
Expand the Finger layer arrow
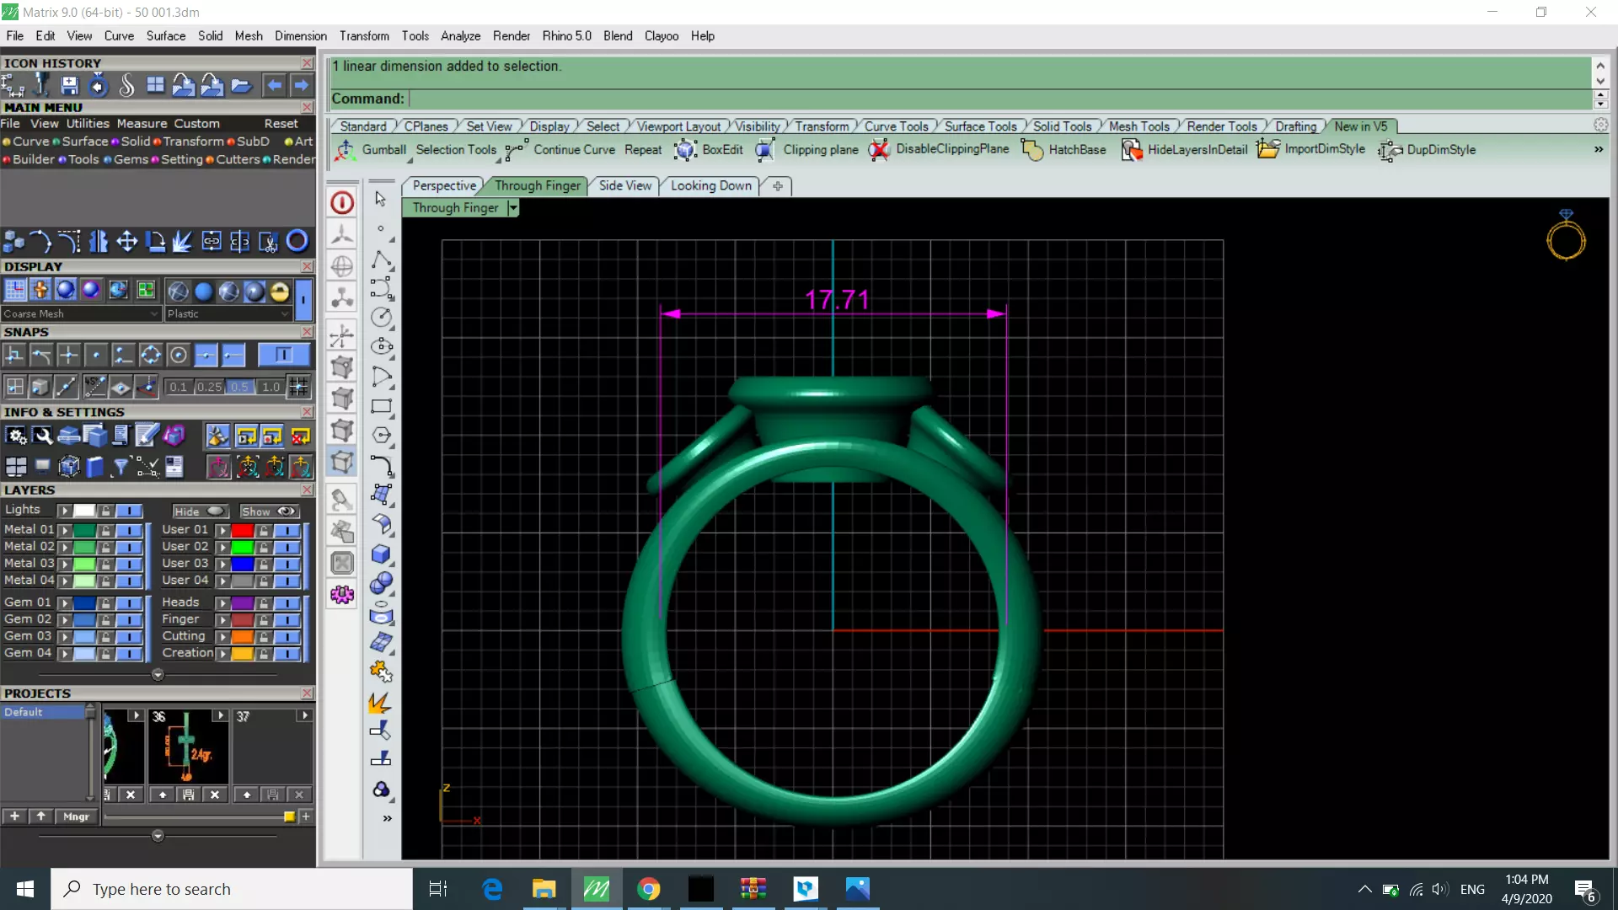(x=222, y=620)
